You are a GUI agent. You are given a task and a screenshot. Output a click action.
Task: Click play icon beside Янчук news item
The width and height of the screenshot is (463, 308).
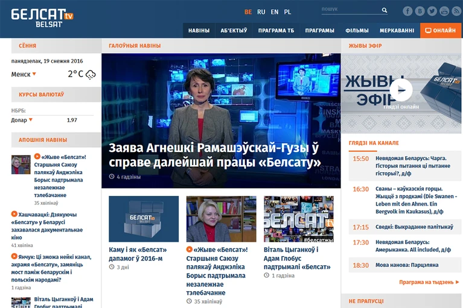pos(14,256)
